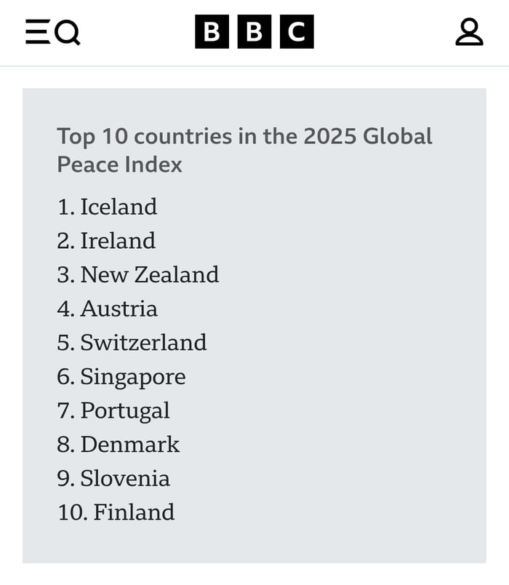This screenshot has width=509, height=585.
Task: Click '2025' in the heading
Action: pyautogui.click(x=331, y=136)
